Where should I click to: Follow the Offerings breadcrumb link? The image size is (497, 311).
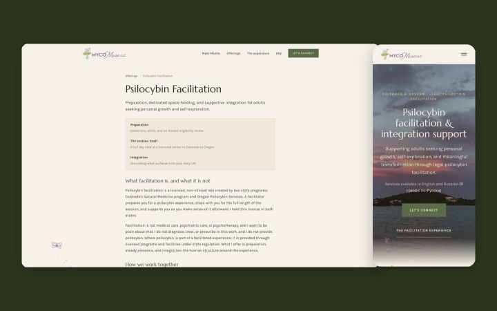[131, 76]
